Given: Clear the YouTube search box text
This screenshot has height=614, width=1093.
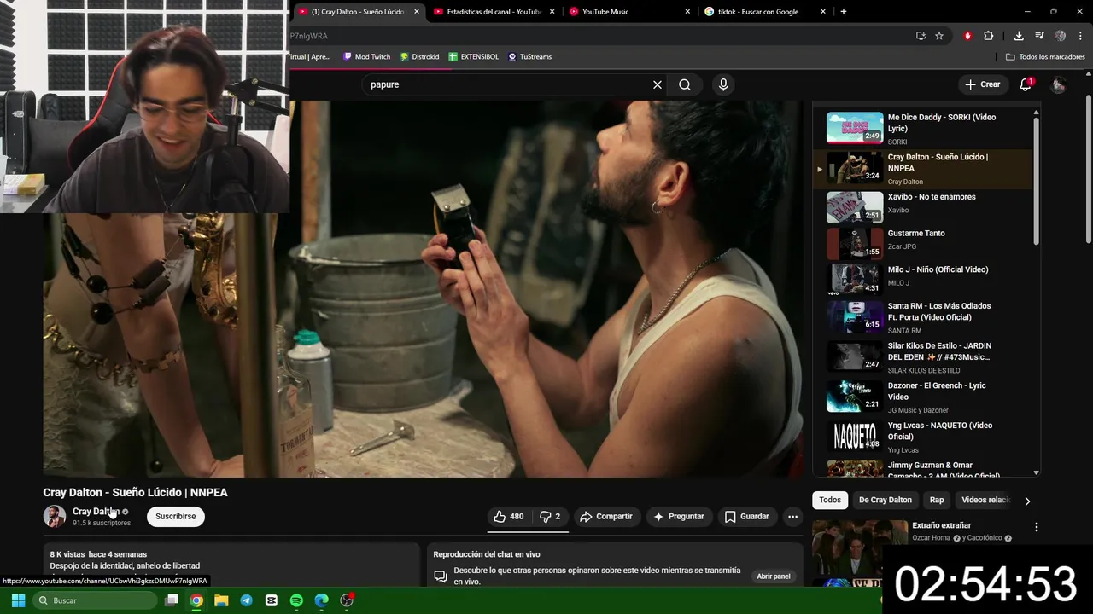Looking at the screenshot, I should (x=658, y=84).
